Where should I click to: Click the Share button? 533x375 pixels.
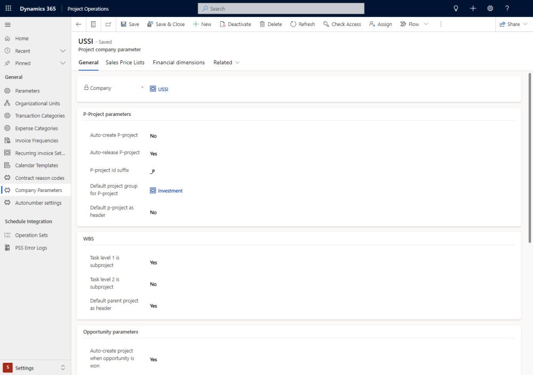click(x=510, y=24)
